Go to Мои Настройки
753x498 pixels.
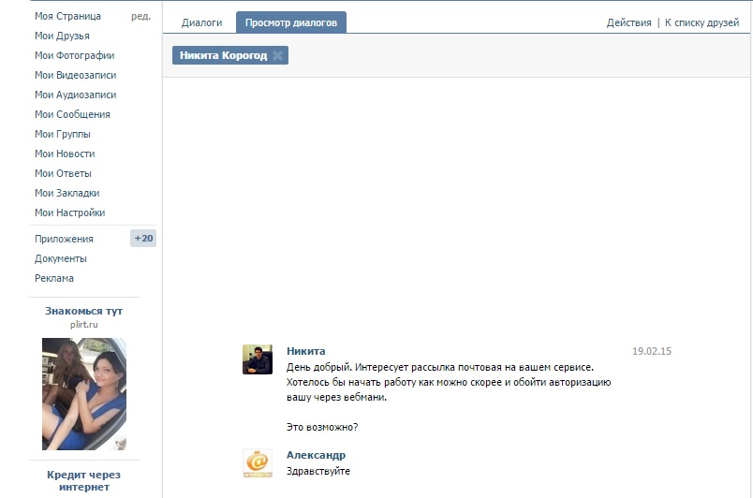pyautogui.click(x=69, y=212)
